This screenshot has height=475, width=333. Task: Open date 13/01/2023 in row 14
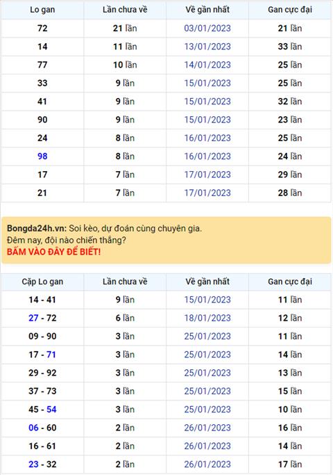(207, 47)
